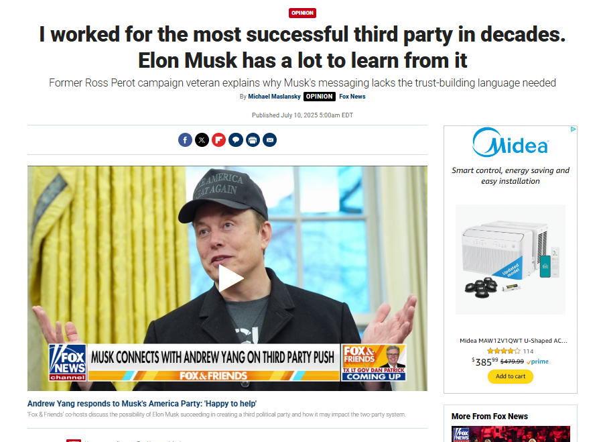
Task: Click the Midea logo in the ad
Action: point(510,143)
